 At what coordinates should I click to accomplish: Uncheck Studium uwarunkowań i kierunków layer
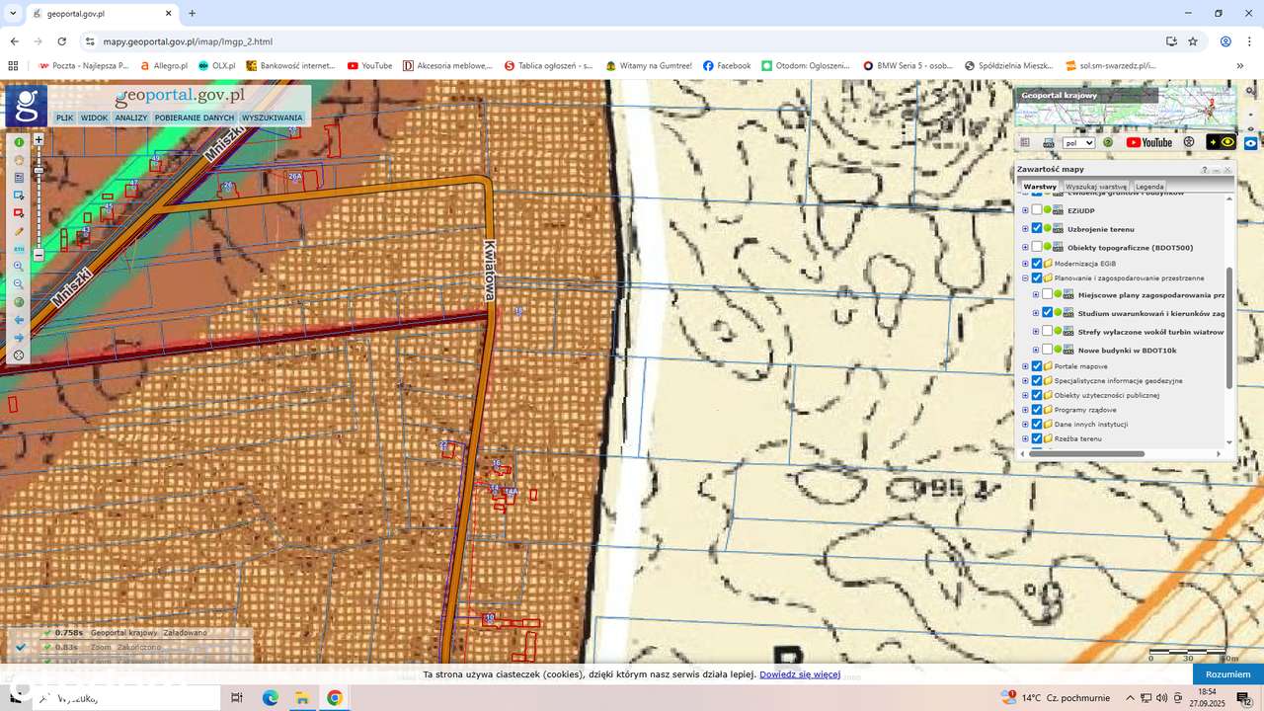point(1048,313)
